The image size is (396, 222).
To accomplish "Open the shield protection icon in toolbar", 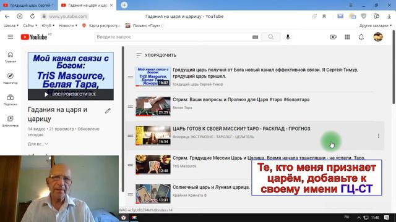I will tap(364, 17).
